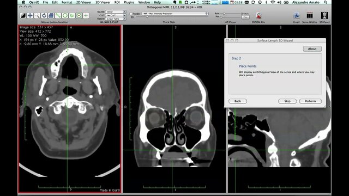Open the Thick Slab Mode projection dropdown
Viewport: 349px width, 196px height.
click(x=175, y=14)
